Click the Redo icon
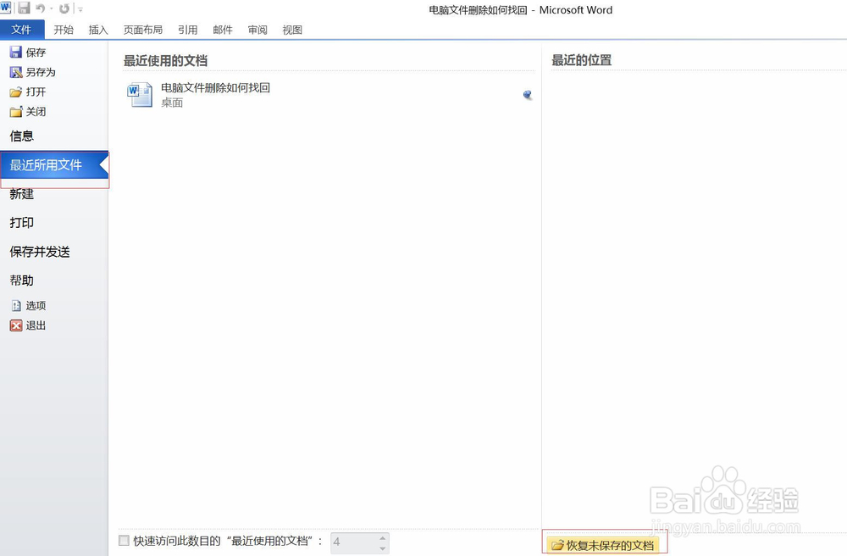Viewport: 847px width, 556px height. point(64,8)
